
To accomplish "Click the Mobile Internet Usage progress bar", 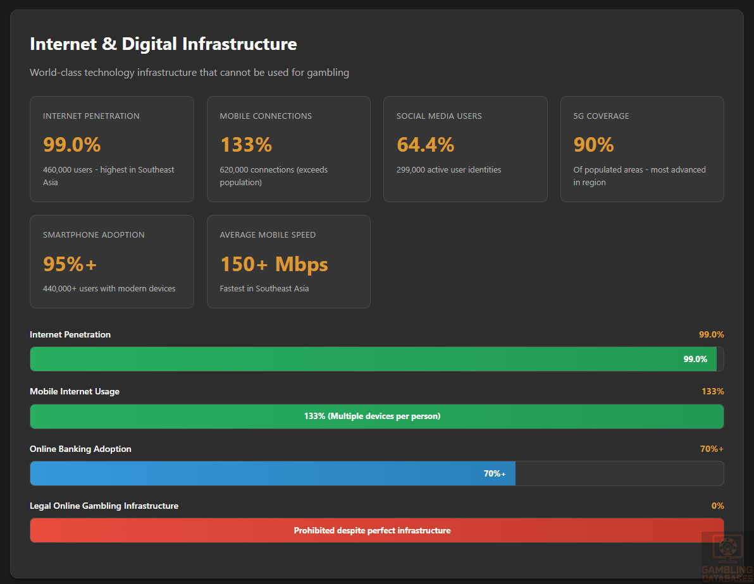I will click(376, 417).
